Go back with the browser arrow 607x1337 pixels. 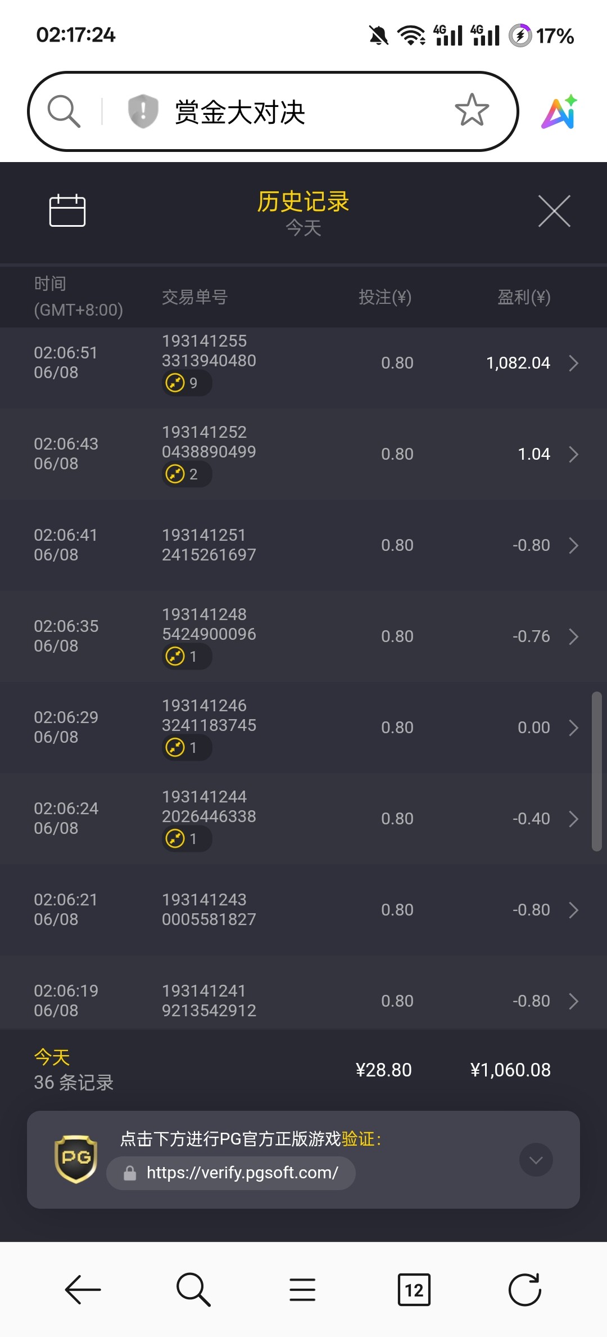pos(83,1289)
